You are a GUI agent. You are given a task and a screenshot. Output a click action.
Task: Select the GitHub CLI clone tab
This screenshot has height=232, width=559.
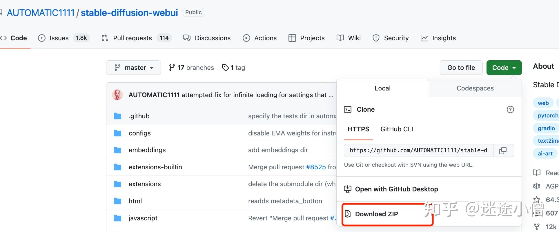click(397, 129)
